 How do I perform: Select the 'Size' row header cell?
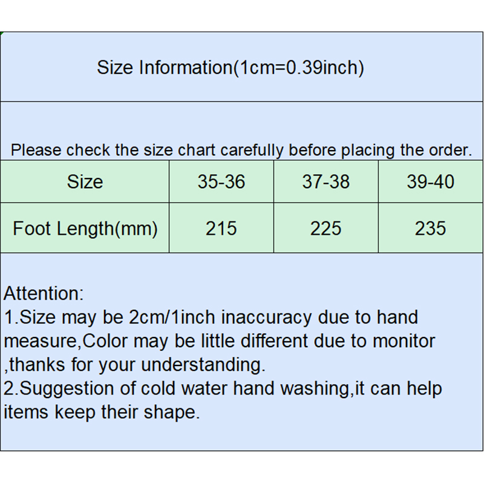(85, 181)
